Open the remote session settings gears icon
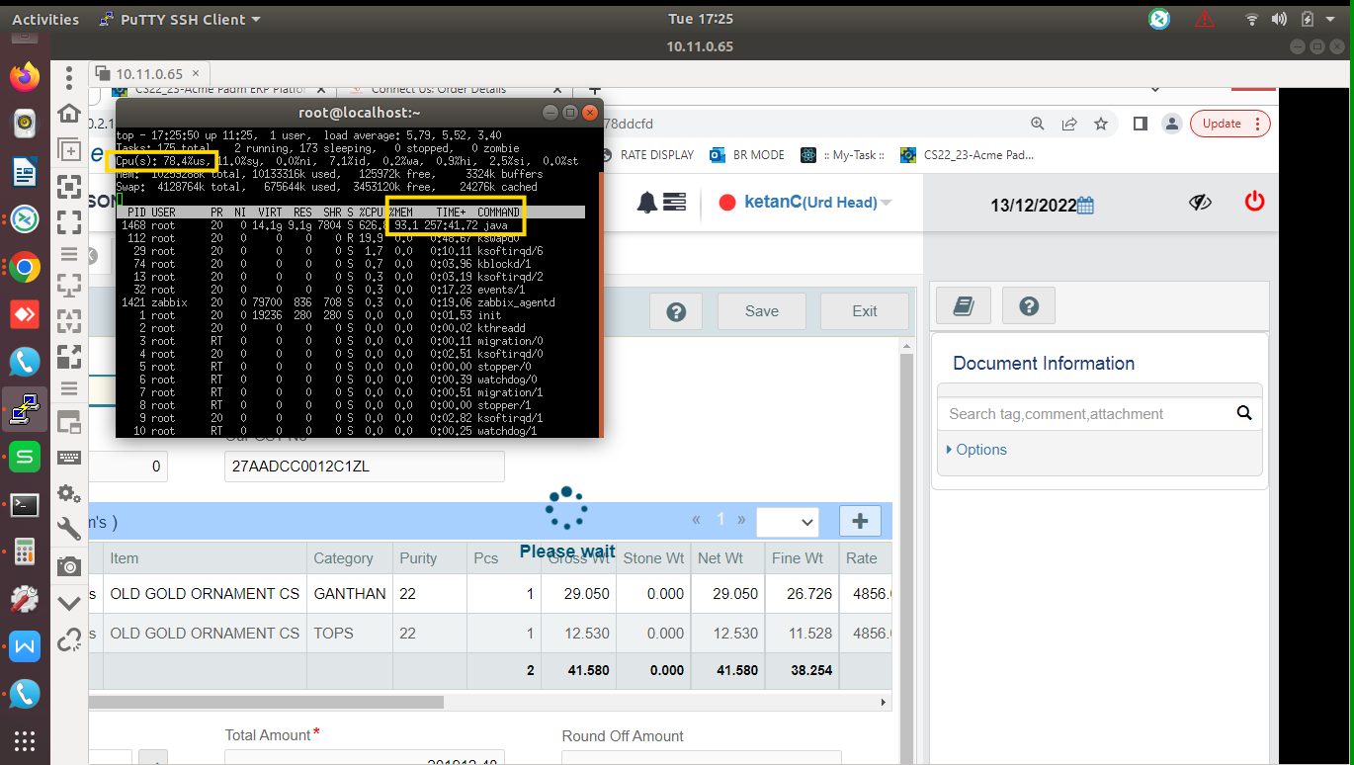 69,492
